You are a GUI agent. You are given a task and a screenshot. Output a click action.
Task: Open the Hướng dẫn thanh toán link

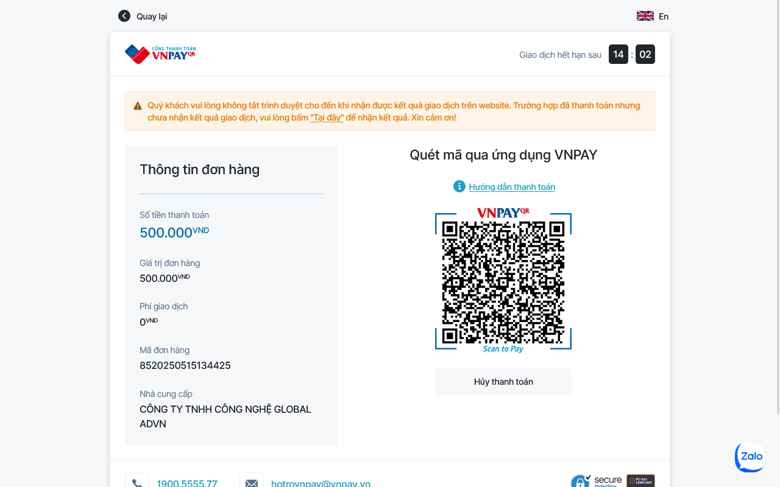512,187
